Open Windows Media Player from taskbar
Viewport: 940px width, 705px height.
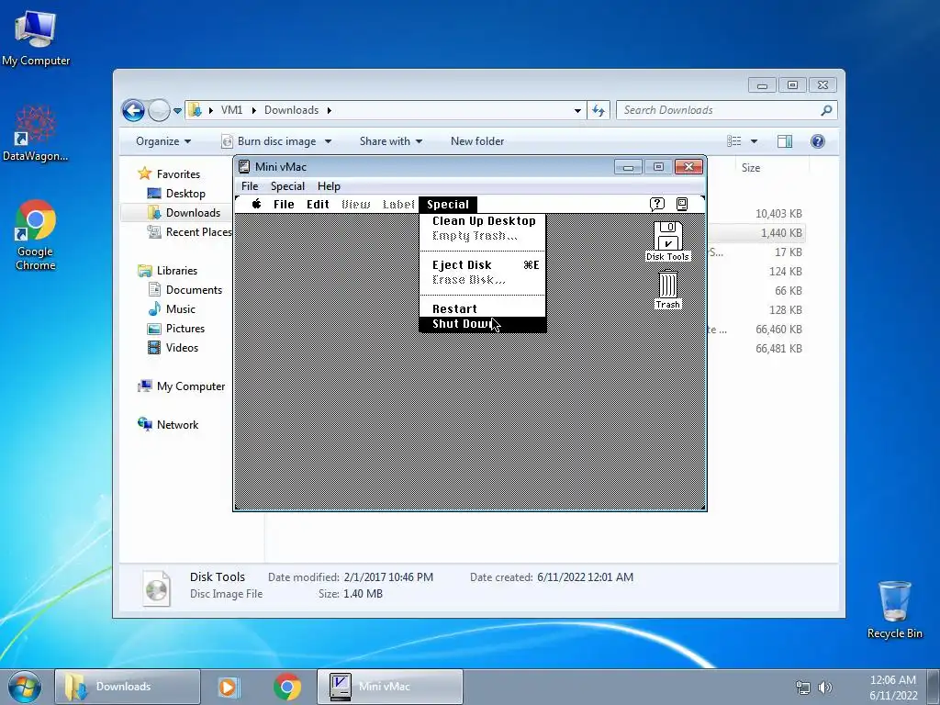tap(228, 687)
